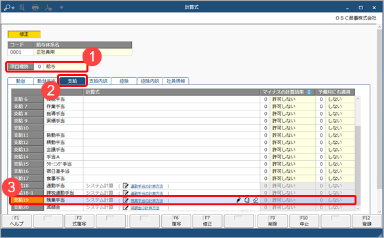Viewport: 384px width, 238px height.
Task: Click the F3 式複写 button
Action: pos(79,221)
